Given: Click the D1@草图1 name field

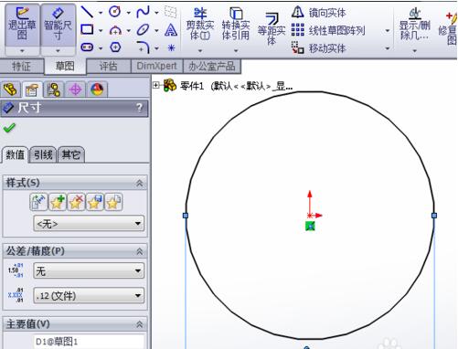Looking at the screenshot, I should pyautogui.click(x=89, y=342).
